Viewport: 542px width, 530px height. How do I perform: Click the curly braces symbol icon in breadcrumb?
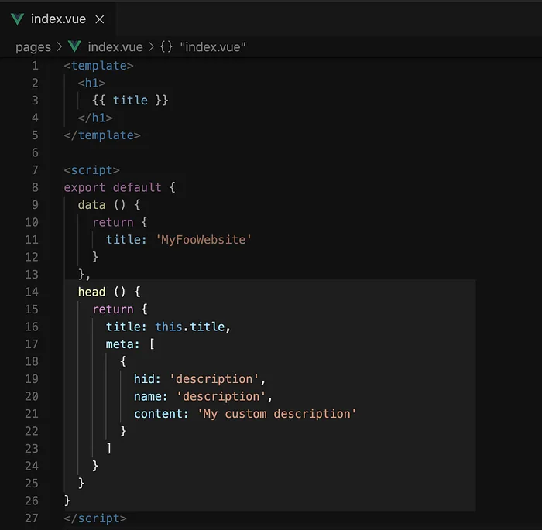click(x=166, y=46)
